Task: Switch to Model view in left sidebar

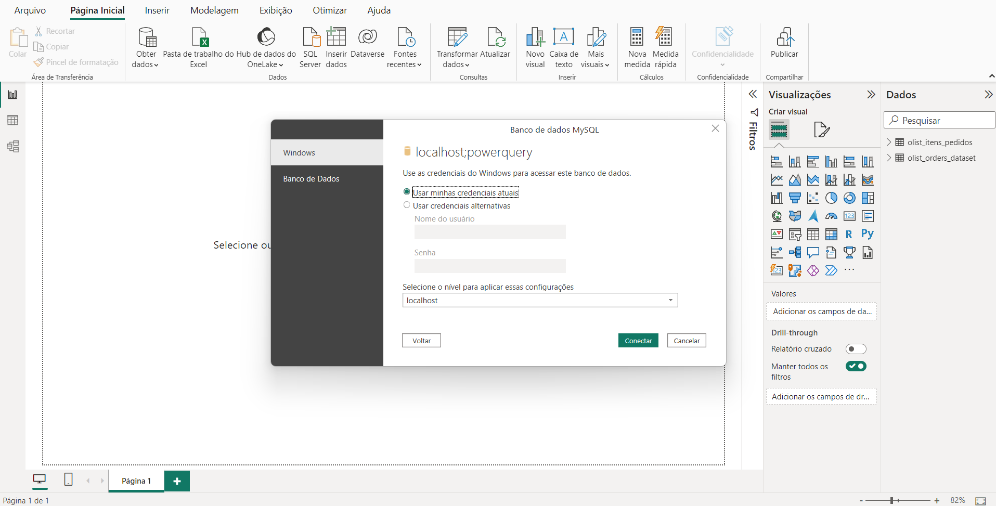Action: pyautogui.click(x=12, y=146)
